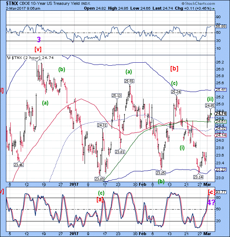Click the 'High 24.85' value in header
Viewport: 230px width, 237px height.
[x=118, y=9]
